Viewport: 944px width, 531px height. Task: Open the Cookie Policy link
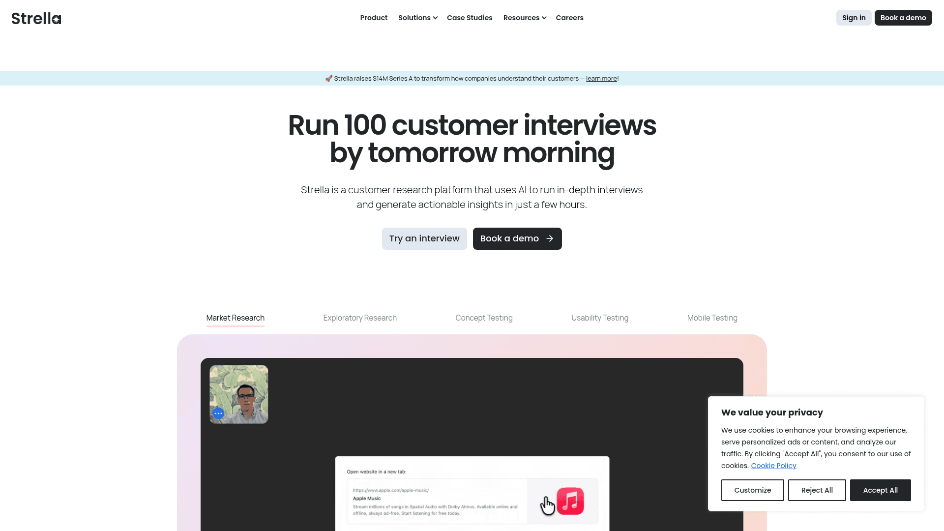pos(773,466)
